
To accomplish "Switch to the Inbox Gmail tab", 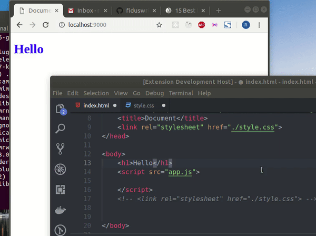I will (87, 11).
